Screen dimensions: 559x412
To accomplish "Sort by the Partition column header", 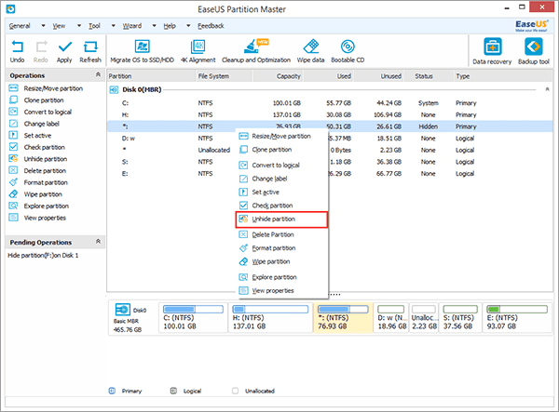I will (151, 76).
